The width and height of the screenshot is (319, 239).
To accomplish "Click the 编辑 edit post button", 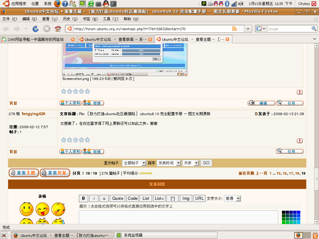I will pos(261,103).
